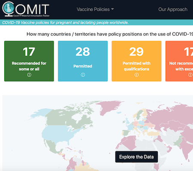Click the United States on the map
193x171 pixels.
[59, 133]
